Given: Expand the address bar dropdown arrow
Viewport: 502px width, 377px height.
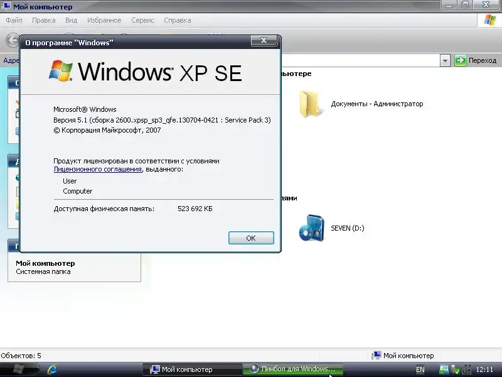Looking at the screenshot, I should point(445,60).
